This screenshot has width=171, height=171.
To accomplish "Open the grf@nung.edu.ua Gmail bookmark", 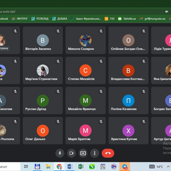I will point(152,19).
